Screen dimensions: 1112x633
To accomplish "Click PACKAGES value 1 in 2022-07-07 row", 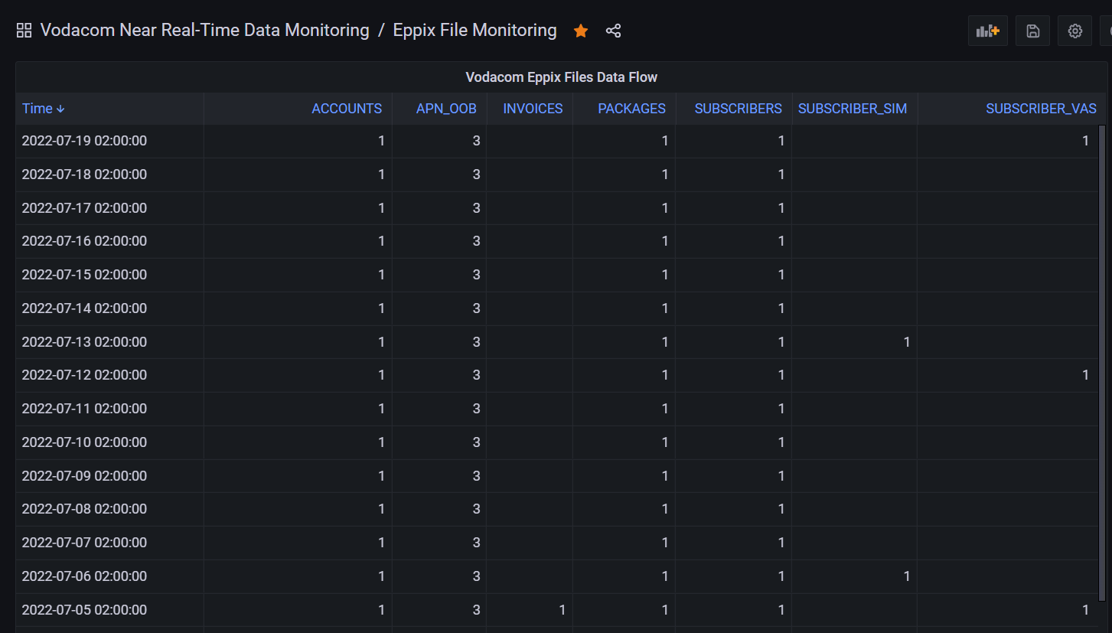I will click(x=665, y=543).
